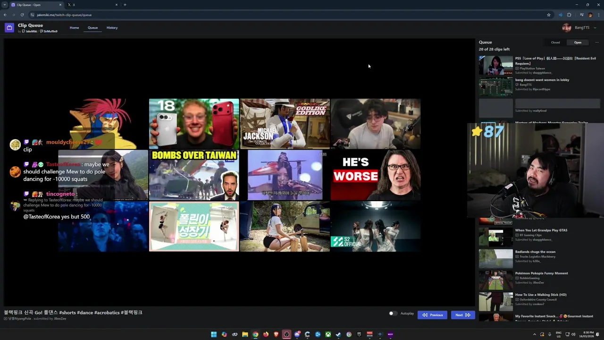The width and height of the screenshot is (604, 340).
Task: Open the browser extensions puzzle icon
Action: (x=569, y=15)
